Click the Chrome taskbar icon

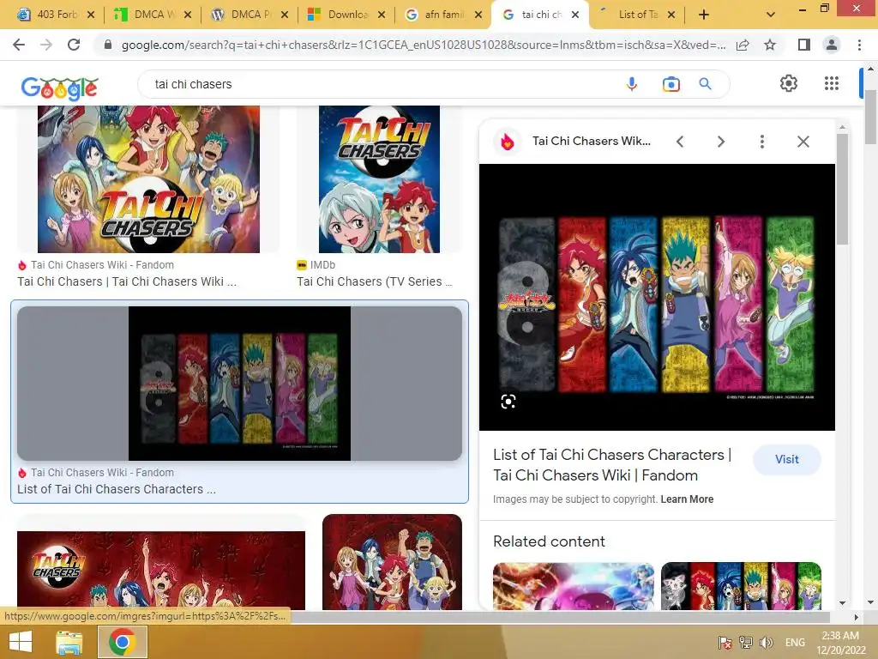[x=123, y=642]
